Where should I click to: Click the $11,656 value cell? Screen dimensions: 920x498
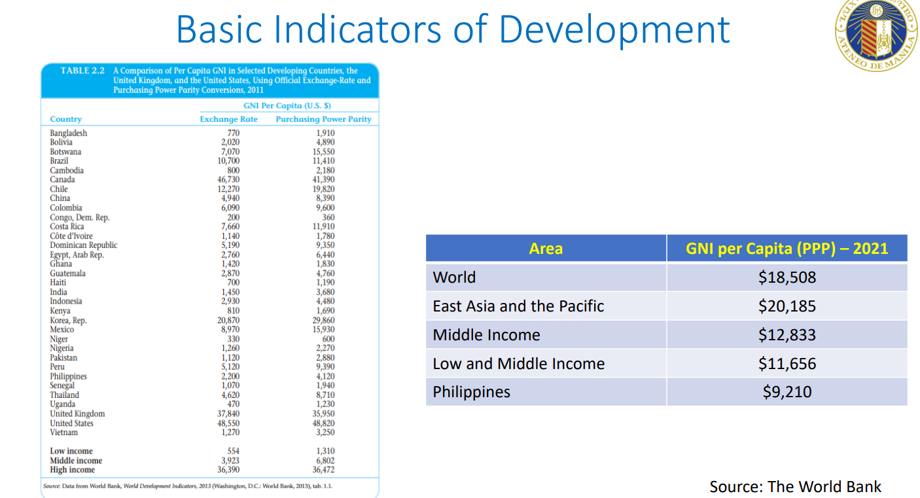(787, 364)
